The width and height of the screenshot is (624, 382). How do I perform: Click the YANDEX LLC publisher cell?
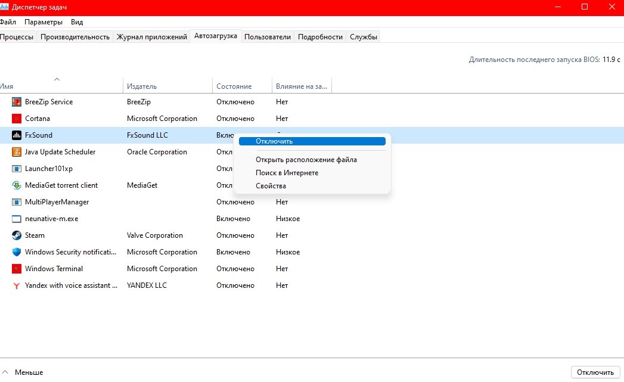point(147,285)
